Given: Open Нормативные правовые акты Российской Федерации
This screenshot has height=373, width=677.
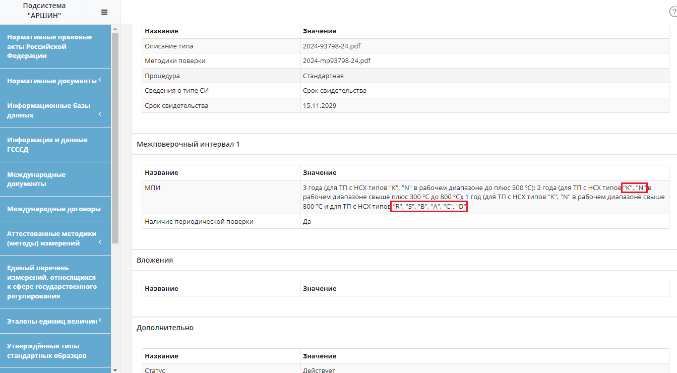Looking at the screenshot, I should coord(49,46).
